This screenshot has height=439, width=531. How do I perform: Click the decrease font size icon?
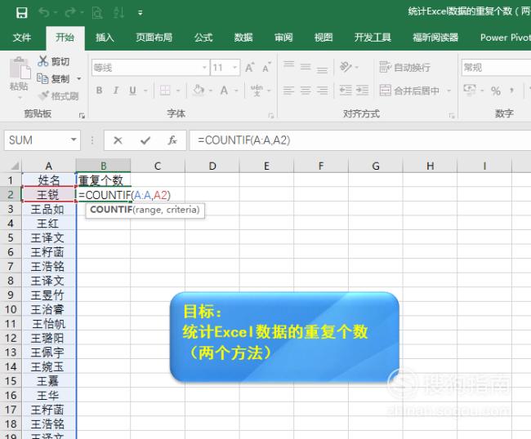click(x=267, y=68)
